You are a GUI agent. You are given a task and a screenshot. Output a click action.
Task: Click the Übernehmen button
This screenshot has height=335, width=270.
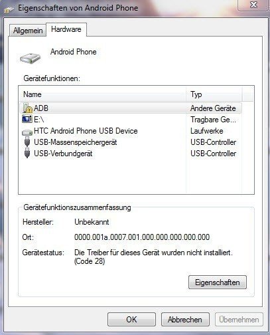click(x=239, y=320)
